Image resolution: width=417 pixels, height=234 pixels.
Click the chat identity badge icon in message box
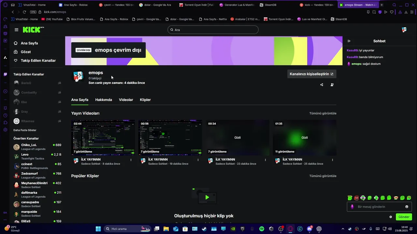[352, 207]
